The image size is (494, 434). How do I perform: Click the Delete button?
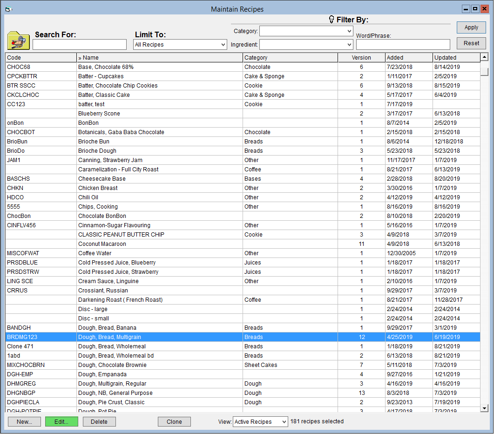99,422
